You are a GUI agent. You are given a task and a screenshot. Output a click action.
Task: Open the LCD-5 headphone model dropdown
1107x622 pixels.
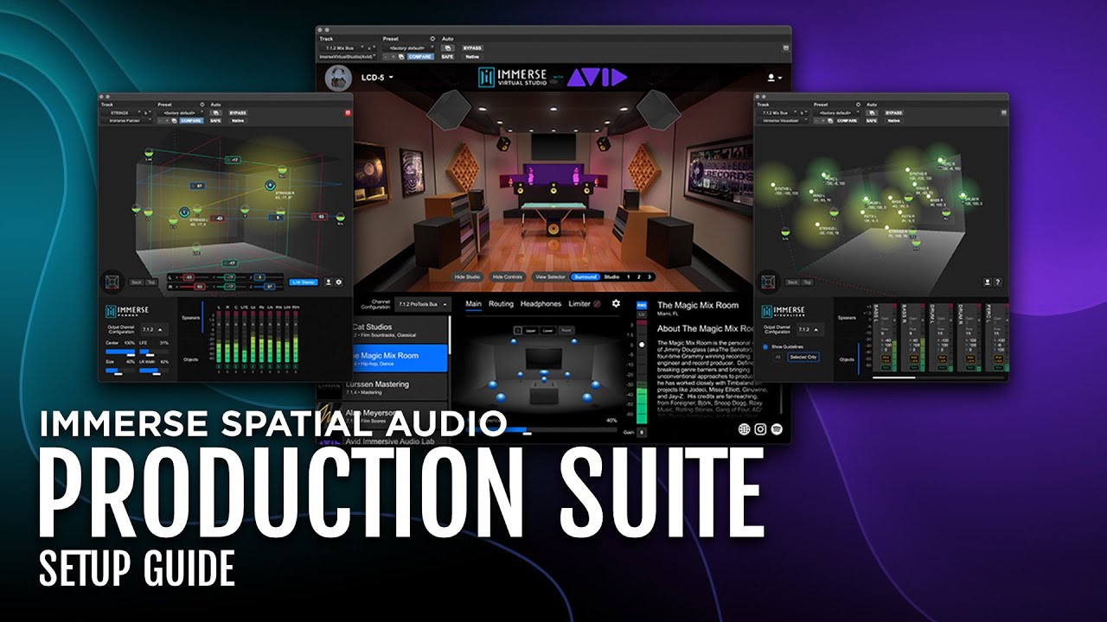(377, 78)
